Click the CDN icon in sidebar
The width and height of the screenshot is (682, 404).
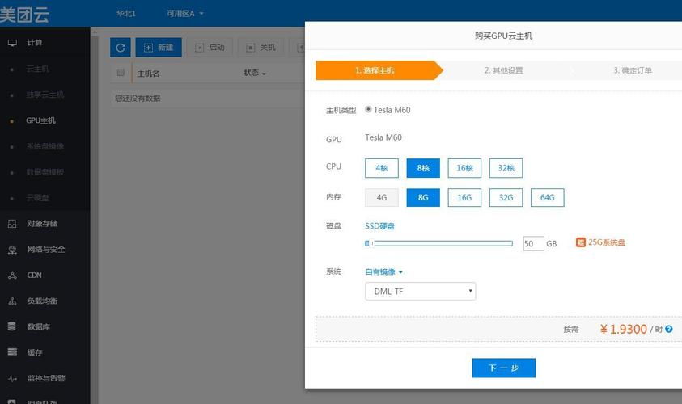(12, 275)
